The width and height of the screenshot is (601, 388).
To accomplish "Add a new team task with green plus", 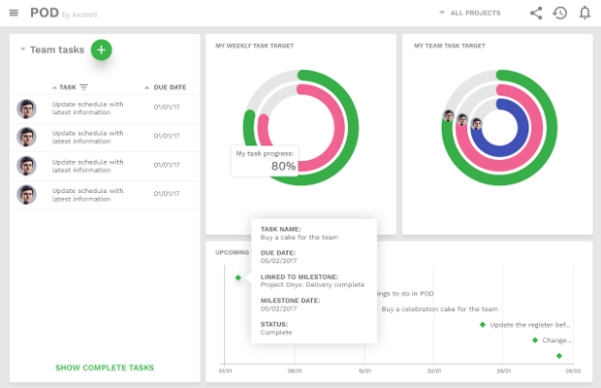I will [102, 49].
